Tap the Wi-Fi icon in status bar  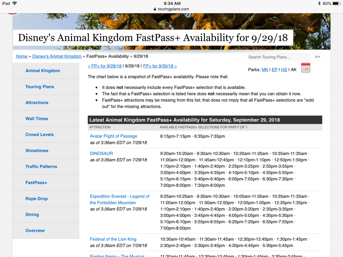[x=14, y=3]
